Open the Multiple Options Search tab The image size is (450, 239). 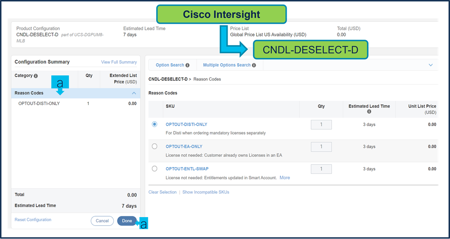[x=229, y=65]
